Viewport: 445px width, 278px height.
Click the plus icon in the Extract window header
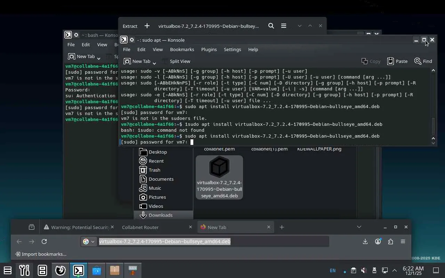pos(147,26)
